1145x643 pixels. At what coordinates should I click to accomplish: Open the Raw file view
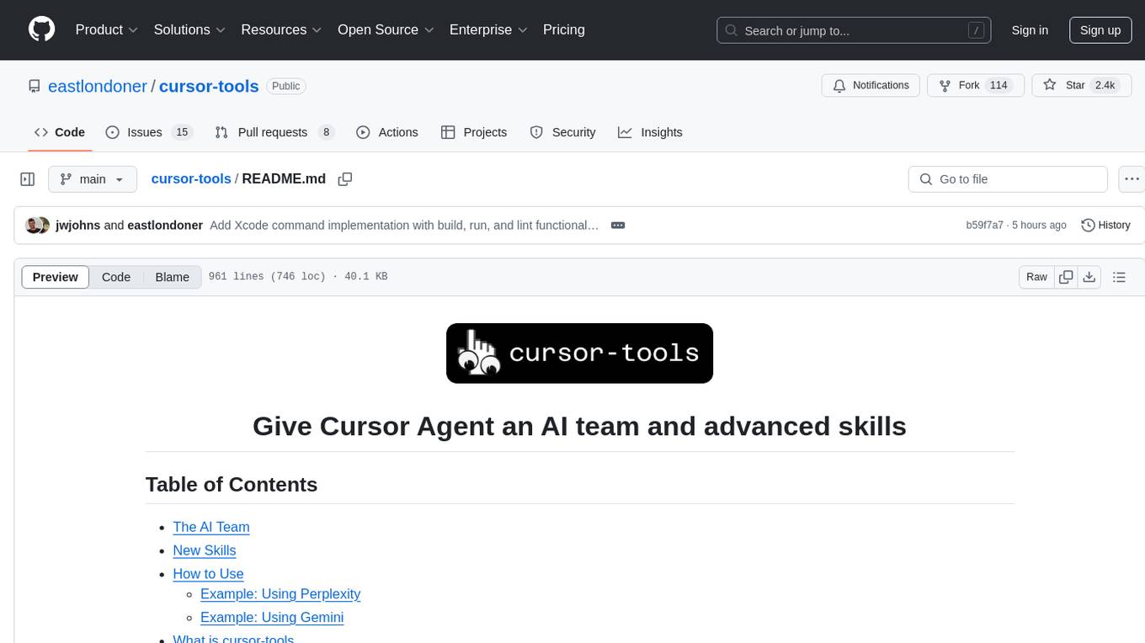coord(1036,277)
